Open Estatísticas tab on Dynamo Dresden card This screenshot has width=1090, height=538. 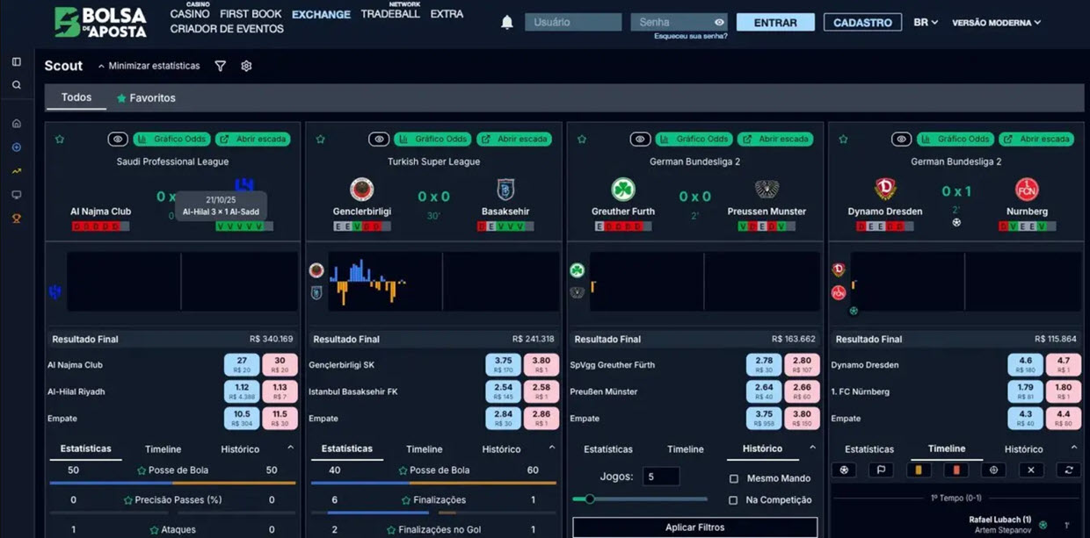[869, 449]
